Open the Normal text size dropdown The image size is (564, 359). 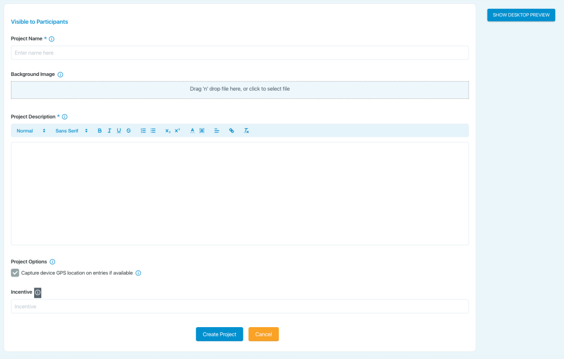pyautogui.click(x=31, y=131)
